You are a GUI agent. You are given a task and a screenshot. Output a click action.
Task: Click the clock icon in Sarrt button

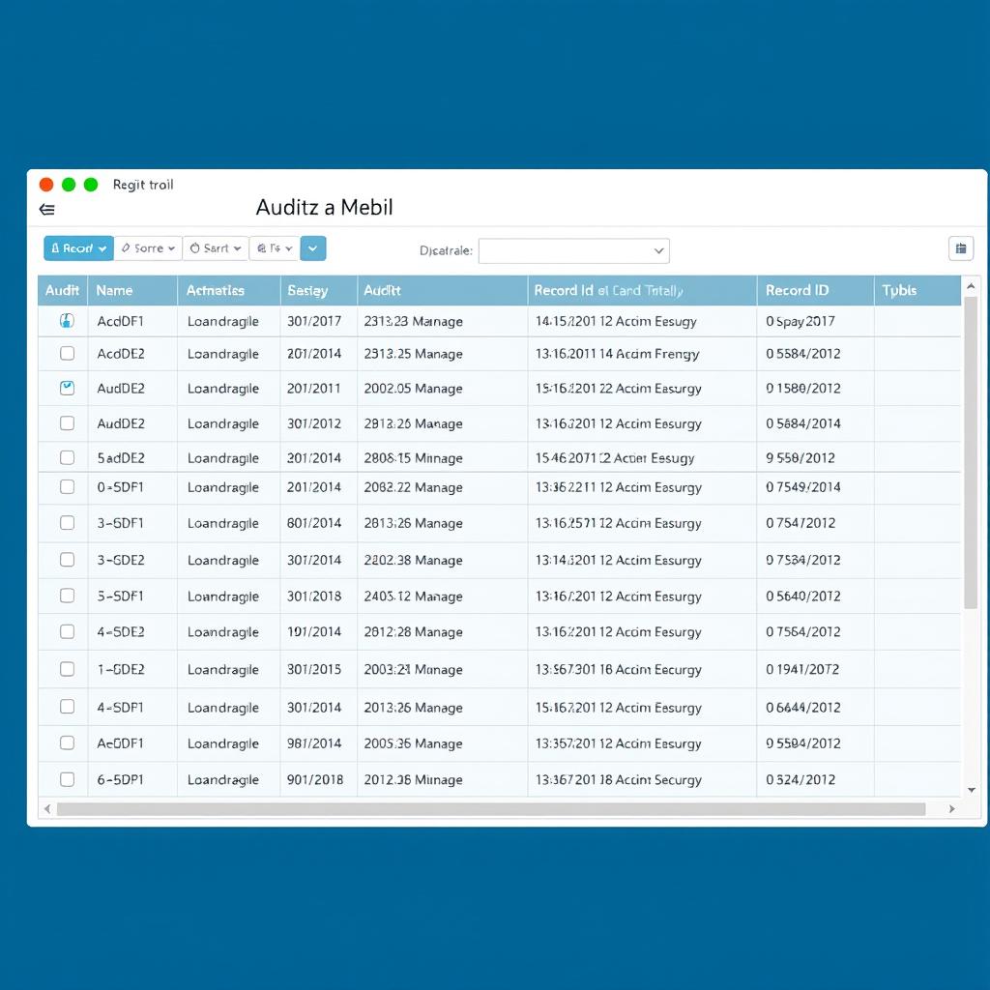195,248
